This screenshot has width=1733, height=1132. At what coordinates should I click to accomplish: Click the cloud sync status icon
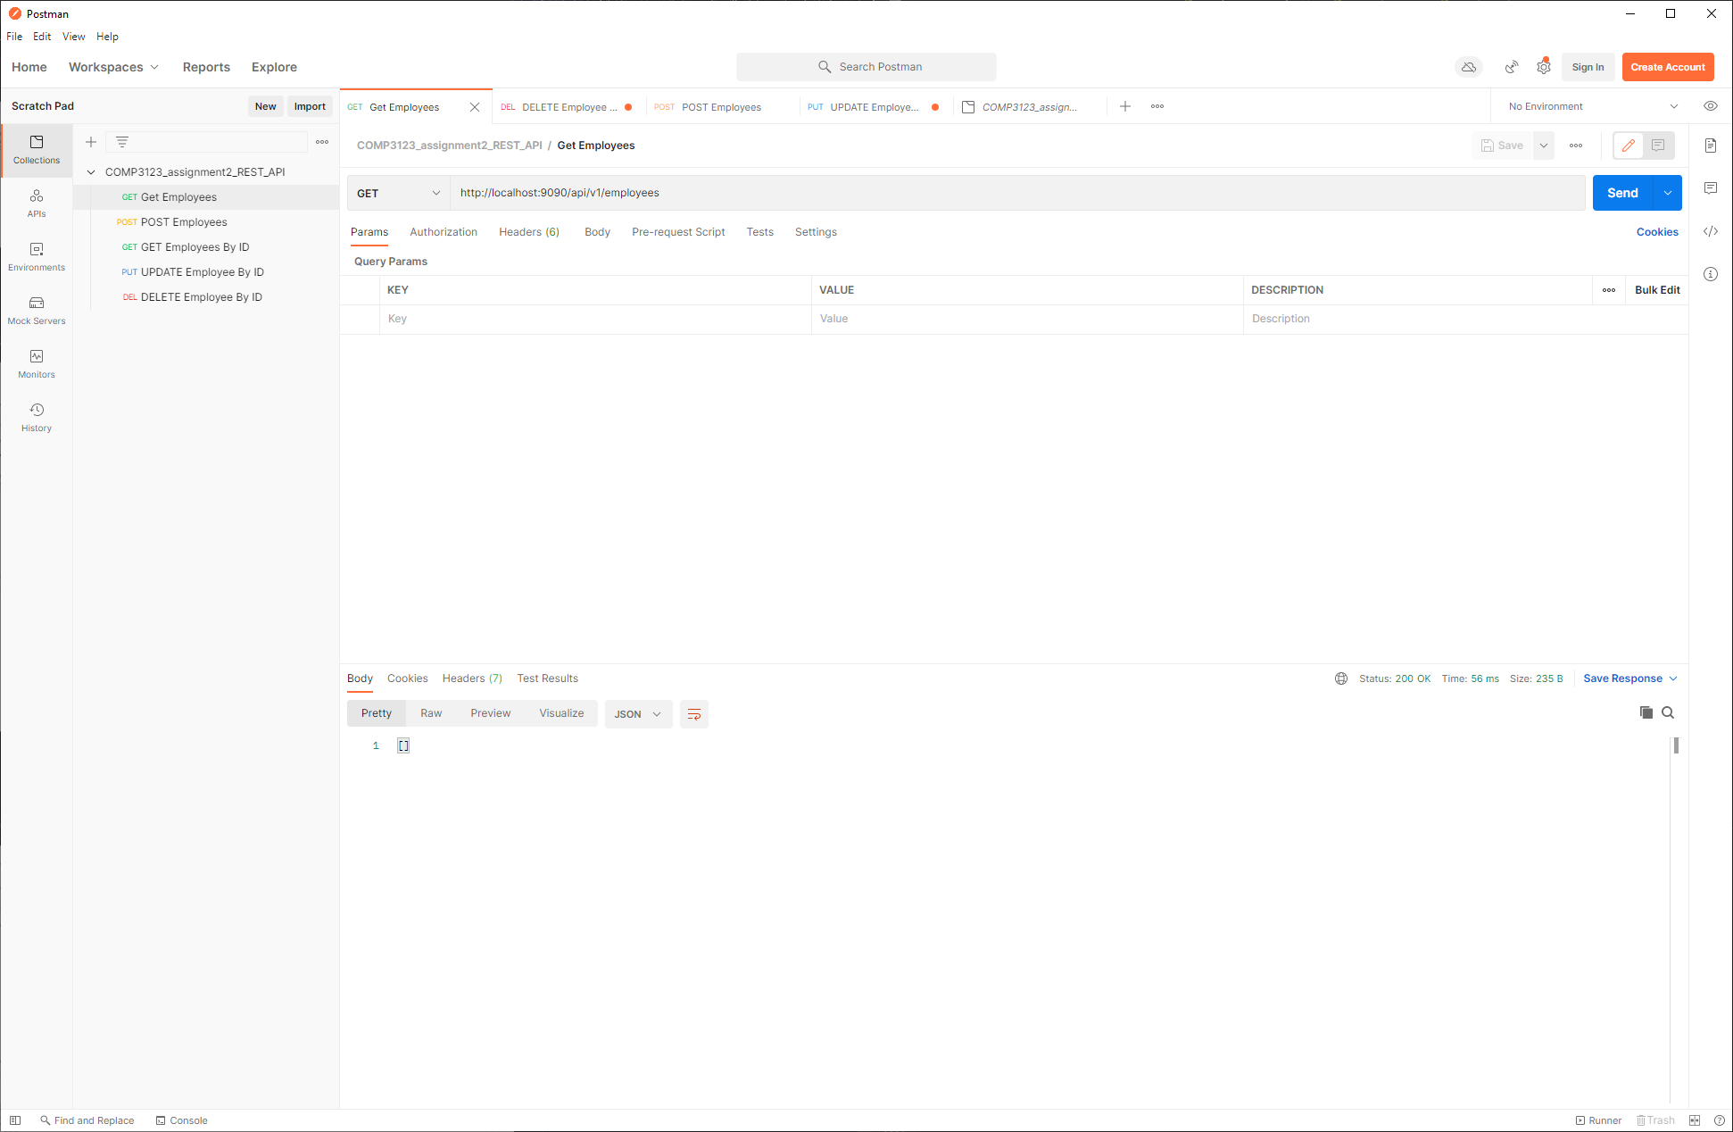pos(1469,67)
